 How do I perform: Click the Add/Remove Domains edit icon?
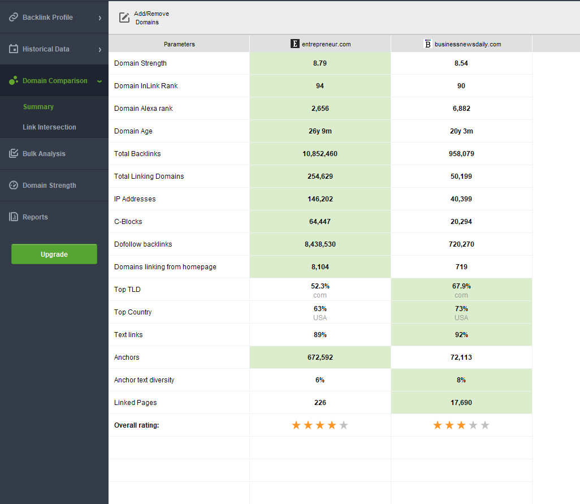pos(124,18)
